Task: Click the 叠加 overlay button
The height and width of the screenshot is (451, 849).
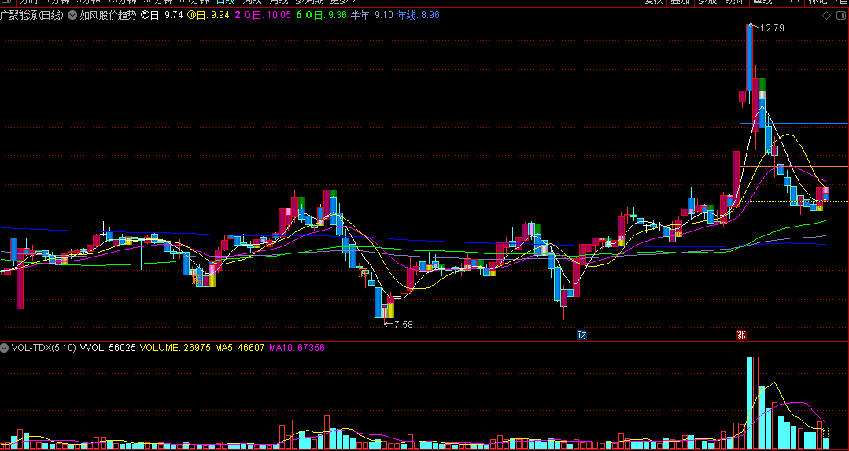Action: [680, 2]
